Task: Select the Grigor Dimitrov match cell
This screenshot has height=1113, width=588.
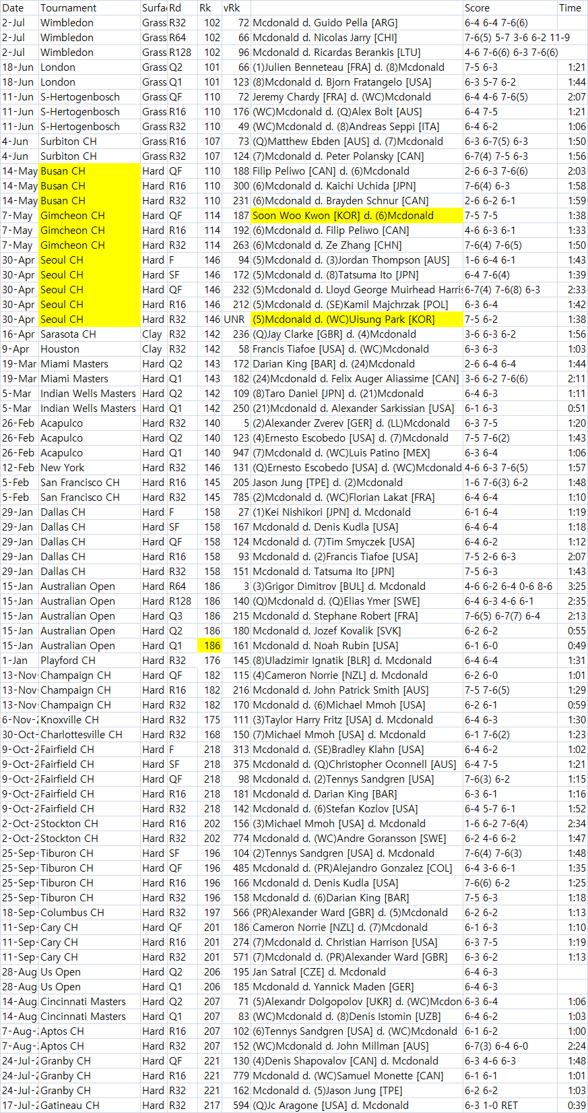Action: 357,586
